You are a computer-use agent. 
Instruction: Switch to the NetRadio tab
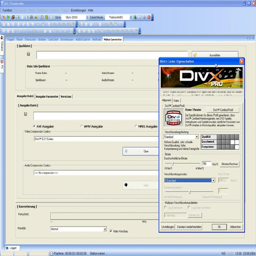(x=97, y=40)
